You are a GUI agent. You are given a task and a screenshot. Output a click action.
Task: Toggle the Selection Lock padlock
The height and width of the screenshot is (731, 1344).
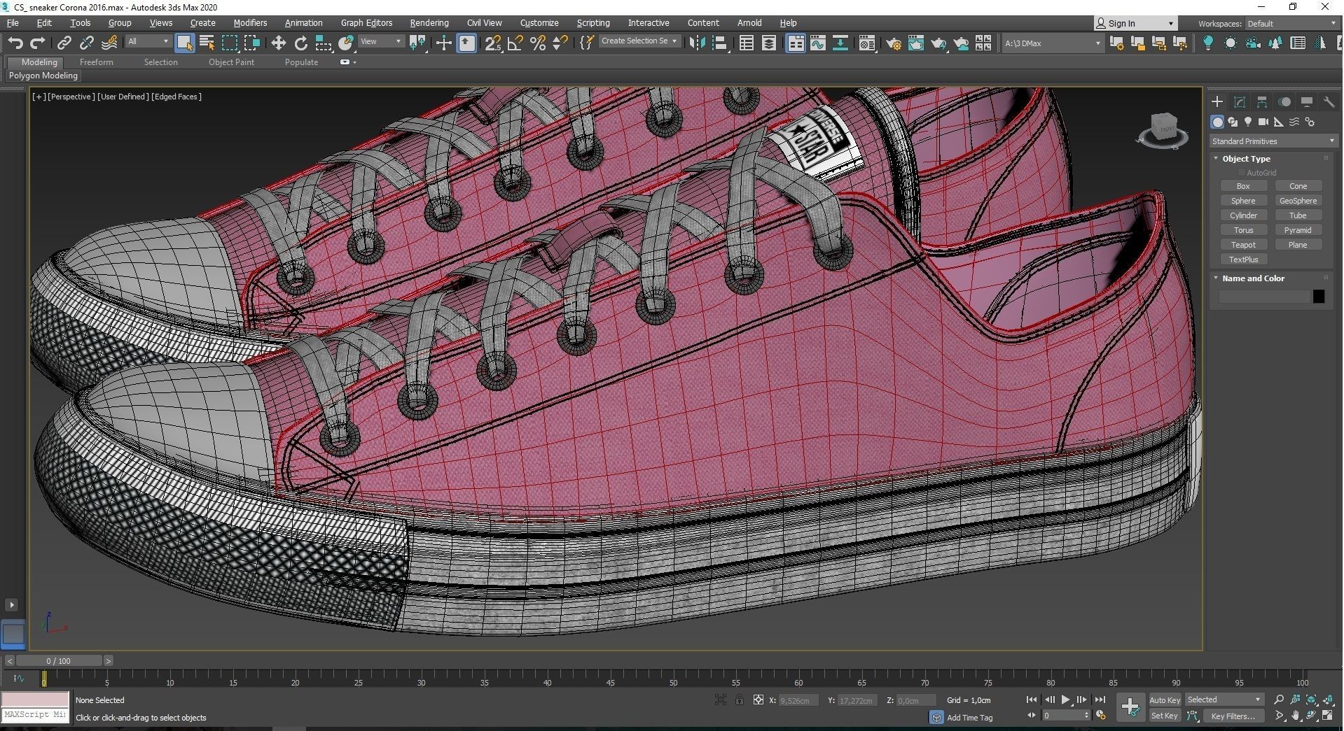coord(739,700)
